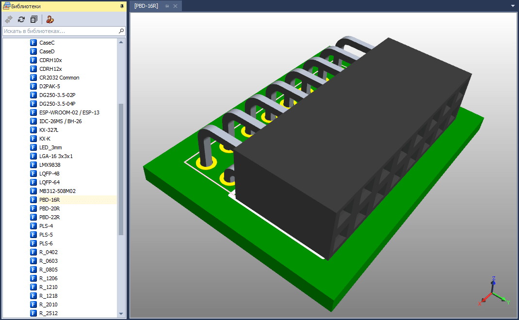Choose LQFP-48 in the list
The height and width of the screenshot is (320, 519).
[49, 174]
